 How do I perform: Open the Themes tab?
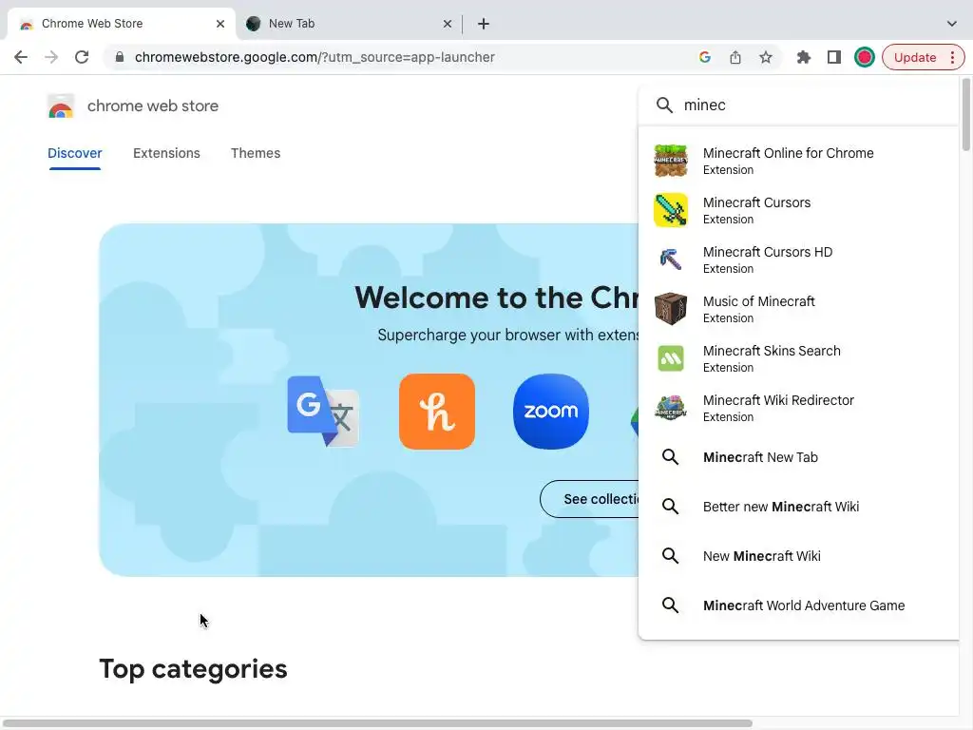coord(256,153)
